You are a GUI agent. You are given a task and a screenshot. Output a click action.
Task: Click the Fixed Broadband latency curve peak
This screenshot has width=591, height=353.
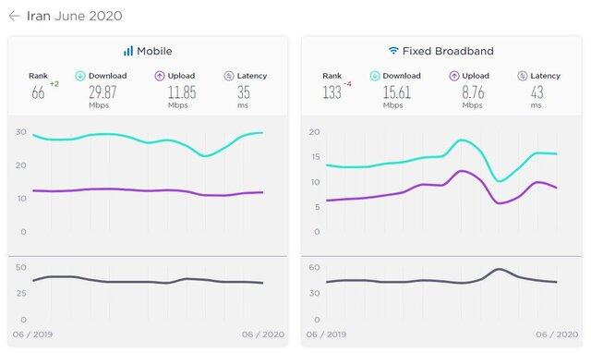point(499,269)
